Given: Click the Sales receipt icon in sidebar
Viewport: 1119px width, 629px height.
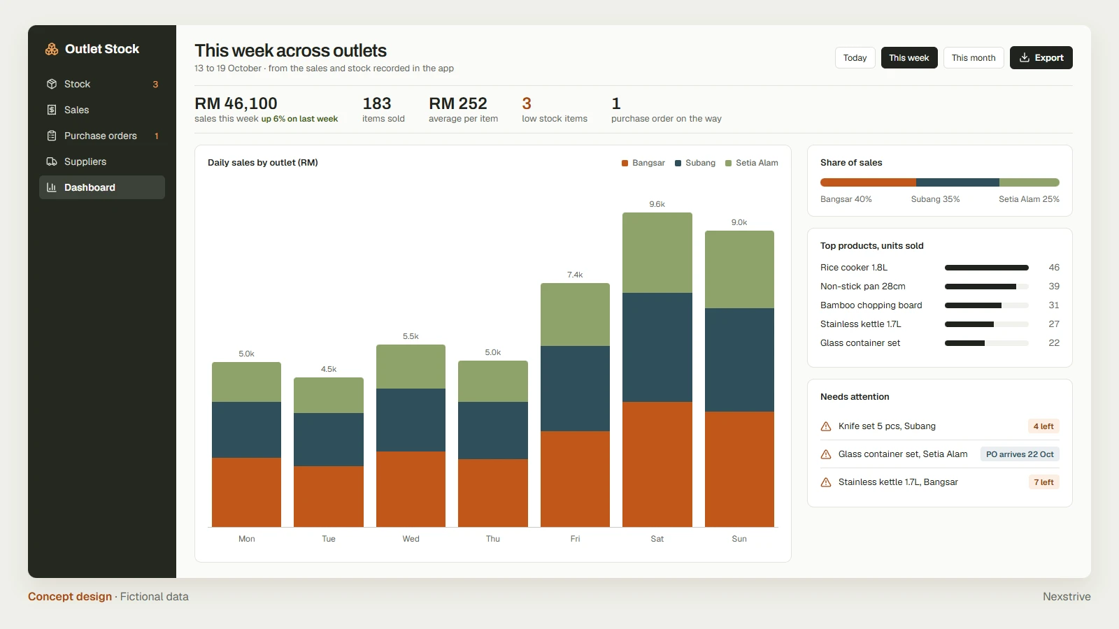Looking at the screenshot, I should (52, 110).
